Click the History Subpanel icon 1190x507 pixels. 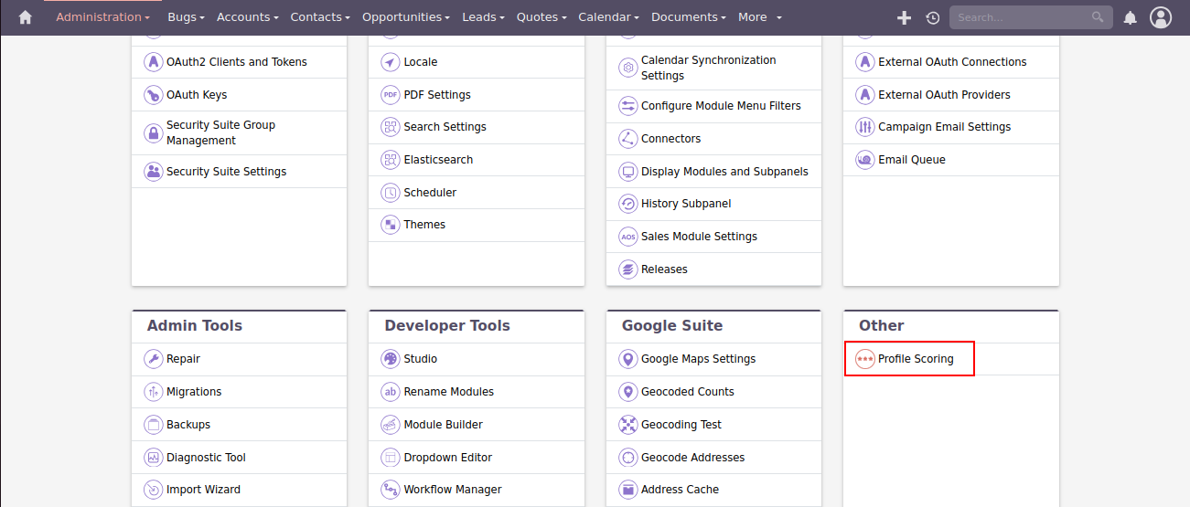627,204
